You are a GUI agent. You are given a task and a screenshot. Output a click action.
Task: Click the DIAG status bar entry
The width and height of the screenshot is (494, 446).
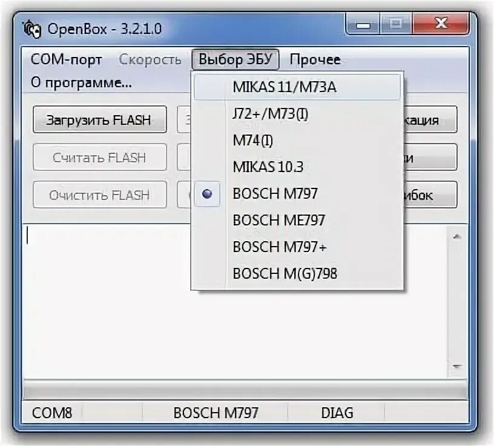pyautogui.click(x=337, y=413)
